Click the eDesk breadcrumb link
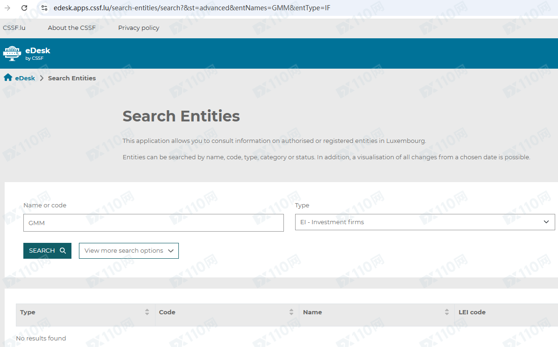 (25, 78)
